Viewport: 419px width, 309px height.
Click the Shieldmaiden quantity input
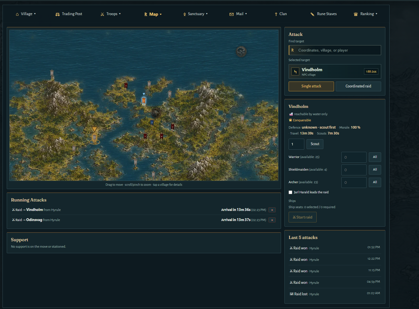[x=354, y=170]
